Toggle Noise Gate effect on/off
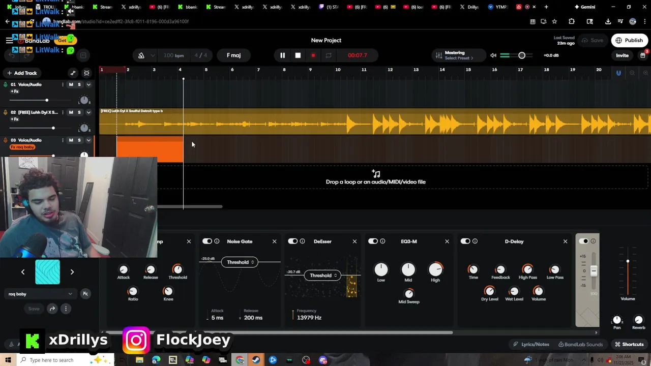Viewport: 651px width, 366px height. (207, 241)
